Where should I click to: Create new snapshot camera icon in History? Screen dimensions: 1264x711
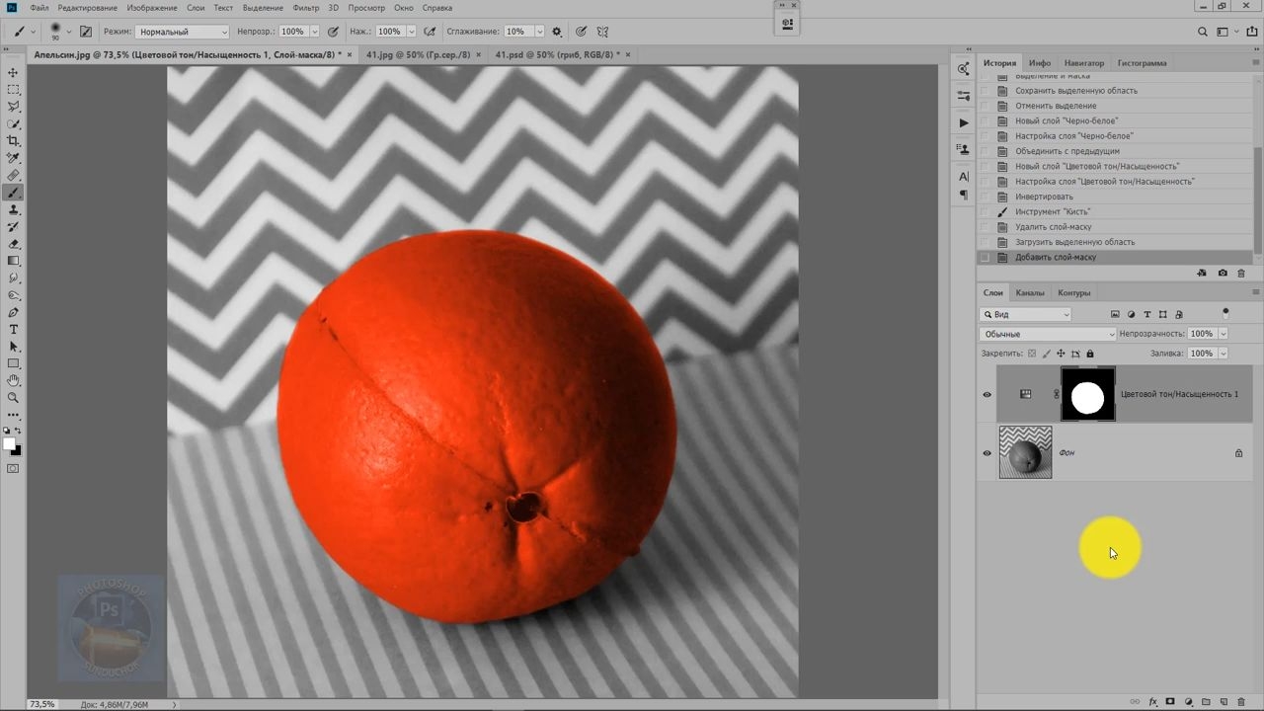1223,274
